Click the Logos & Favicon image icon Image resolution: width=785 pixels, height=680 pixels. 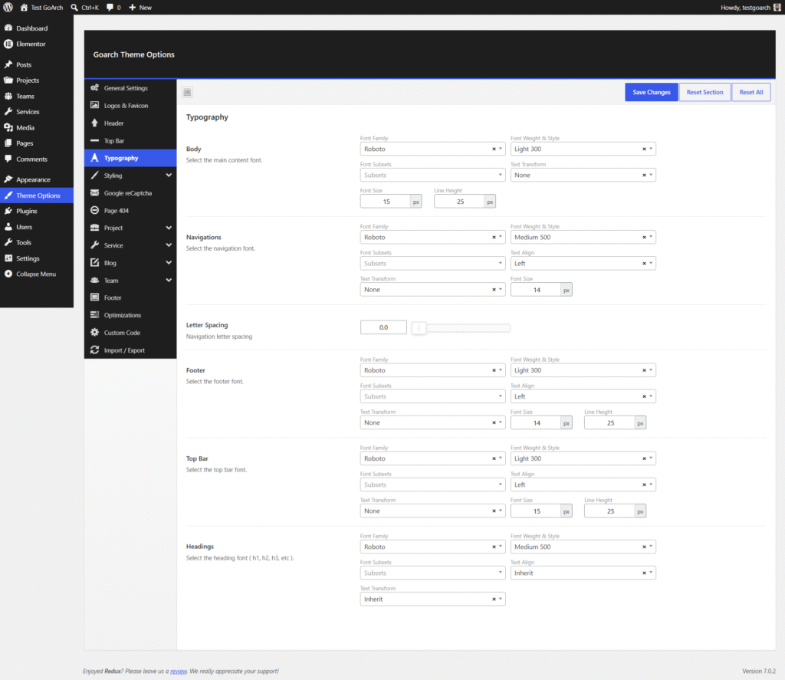(94, 105)
